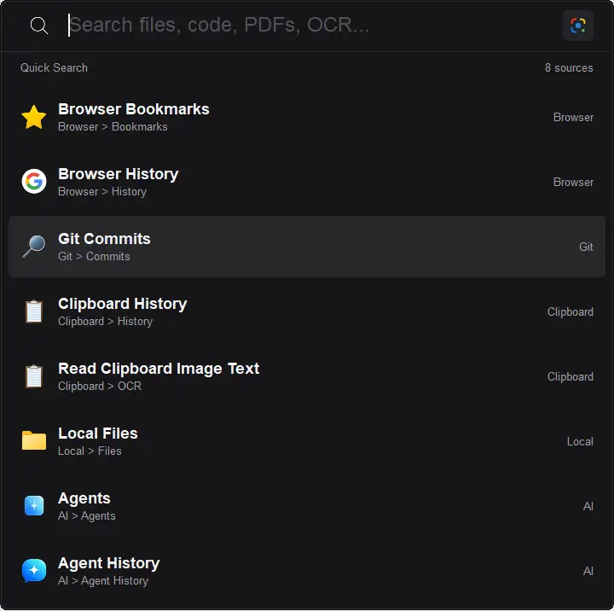The image size is (614, 611).
Task: Focus the Search files, code, PDFs field
Action: 310,26
